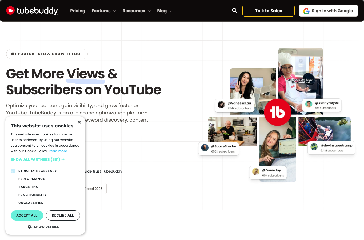
Task: Open the Blog dropdown chevron
Action: click(x=171, y=11)
